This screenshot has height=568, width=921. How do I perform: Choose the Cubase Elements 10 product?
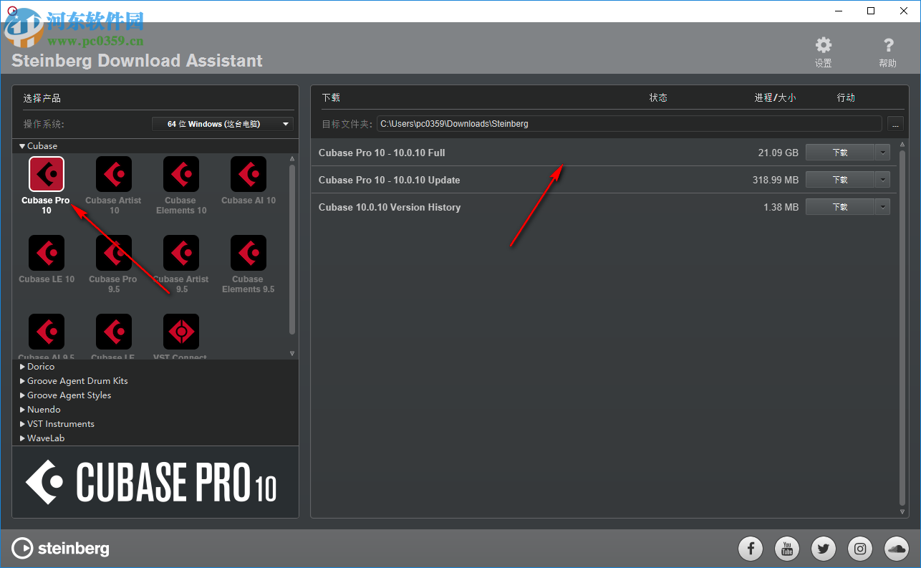[180, 173]
